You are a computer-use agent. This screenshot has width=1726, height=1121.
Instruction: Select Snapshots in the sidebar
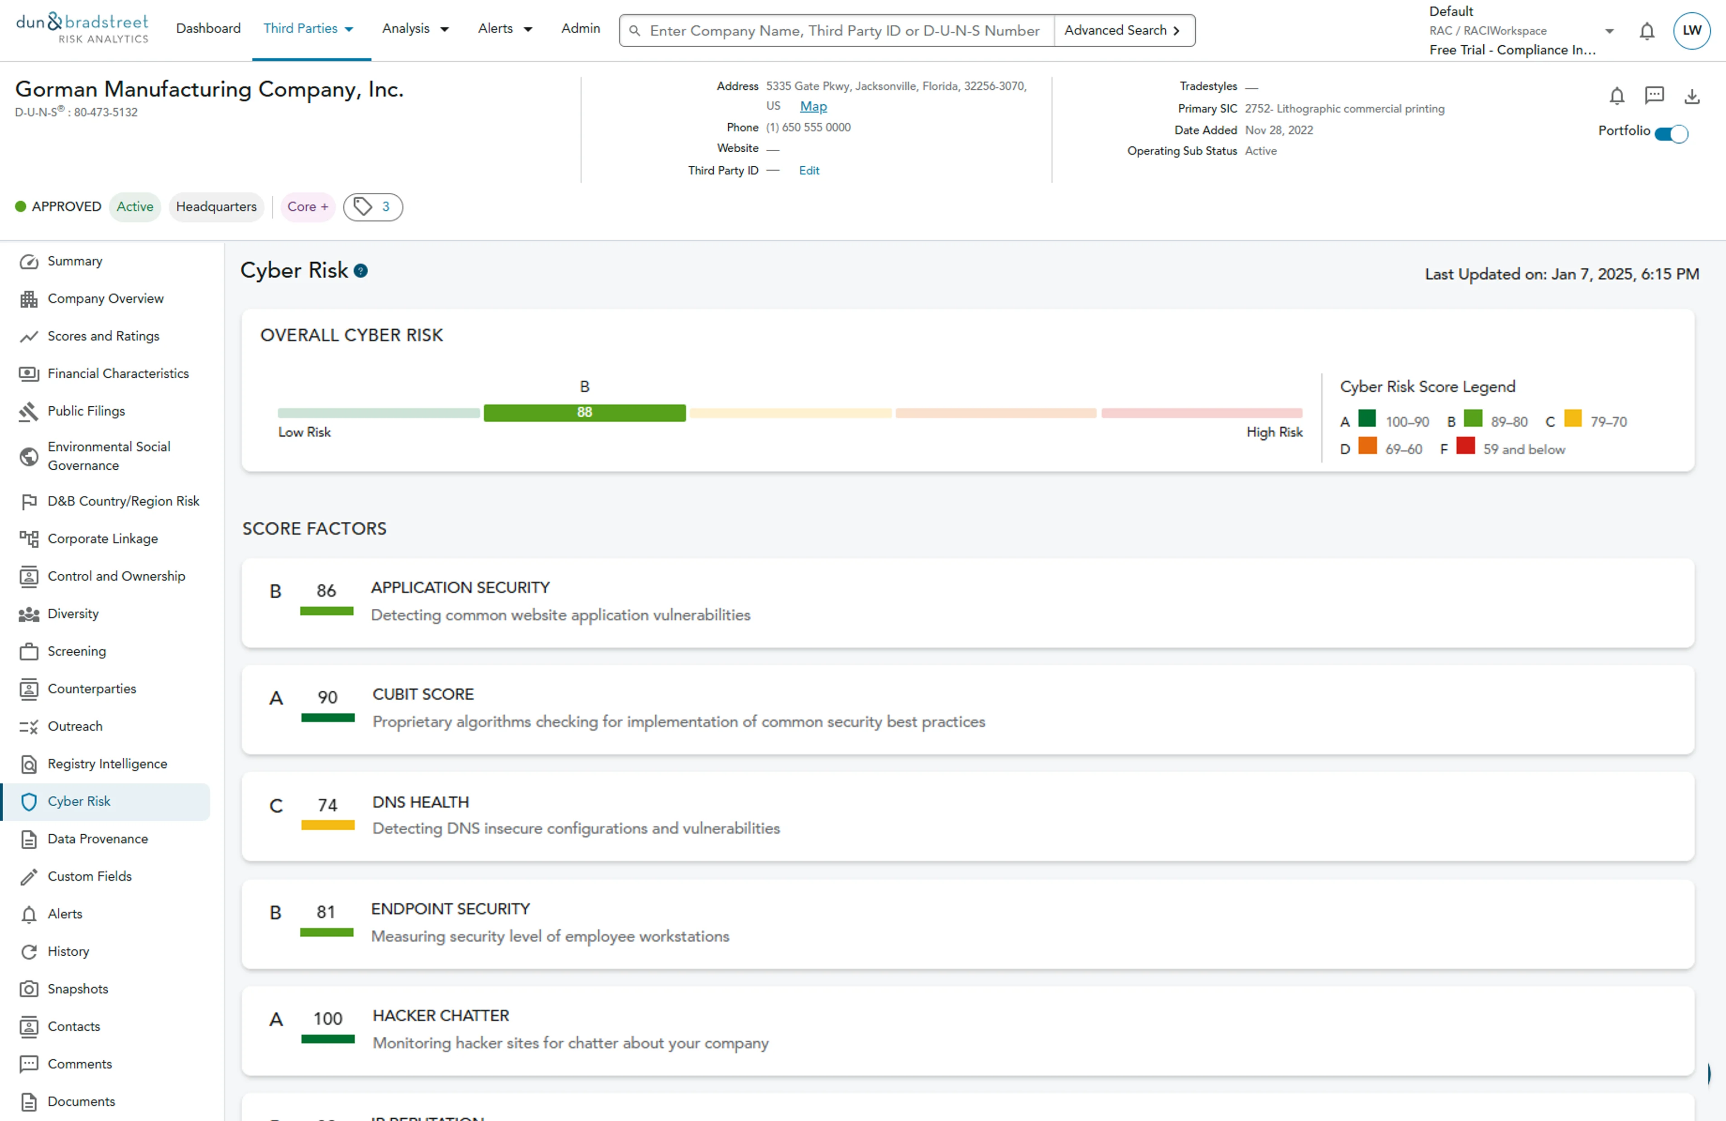[x=77, y=989]
